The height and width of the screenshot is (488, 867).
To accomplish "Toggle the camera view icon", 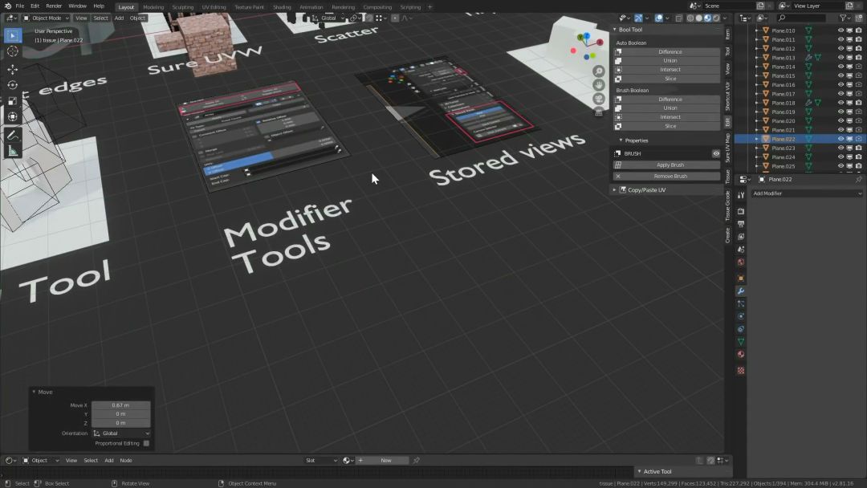I will pos(599,99).
